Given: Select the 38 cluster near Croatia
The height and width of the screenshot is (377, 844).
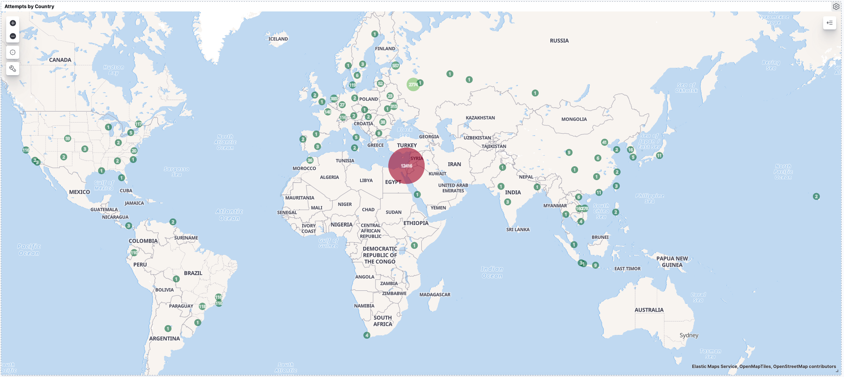Looking at the screenshot, I should tap(383, 122).
